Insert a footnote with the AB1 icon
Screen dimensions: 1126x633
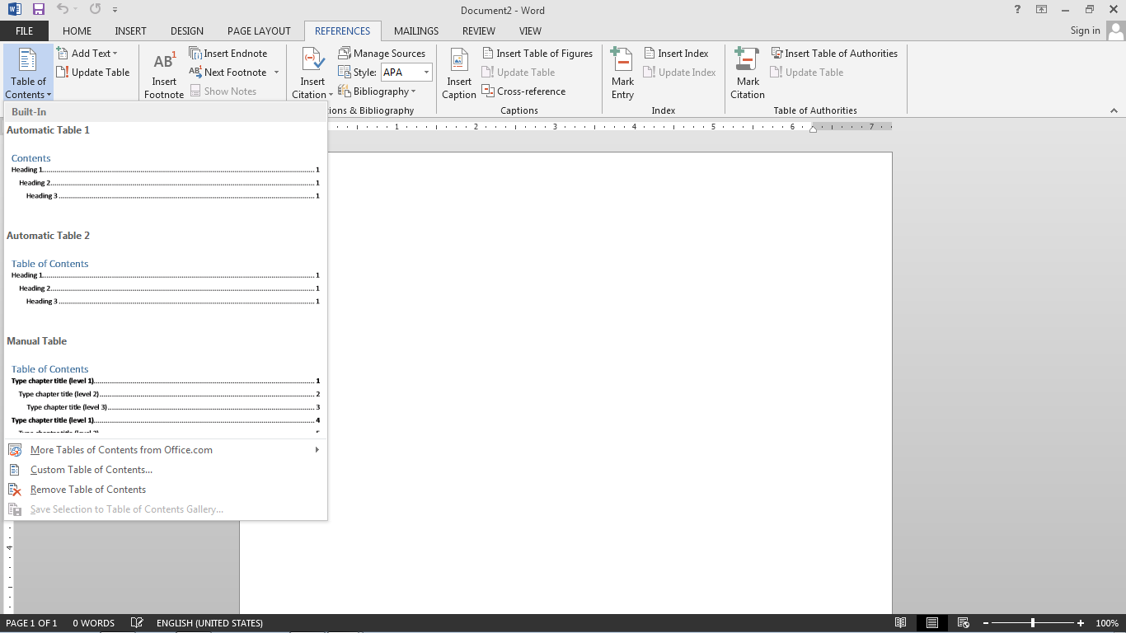pos(164,73)
